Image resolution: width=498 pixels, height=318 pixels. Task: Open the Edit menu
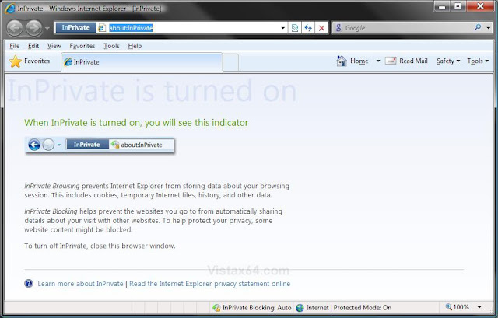coord(33,46)
